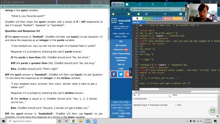This screenshot has height=124, width=220.
Task: Close the active GDB browser tab
Action: pyautogui.click(x=122, y=4)
